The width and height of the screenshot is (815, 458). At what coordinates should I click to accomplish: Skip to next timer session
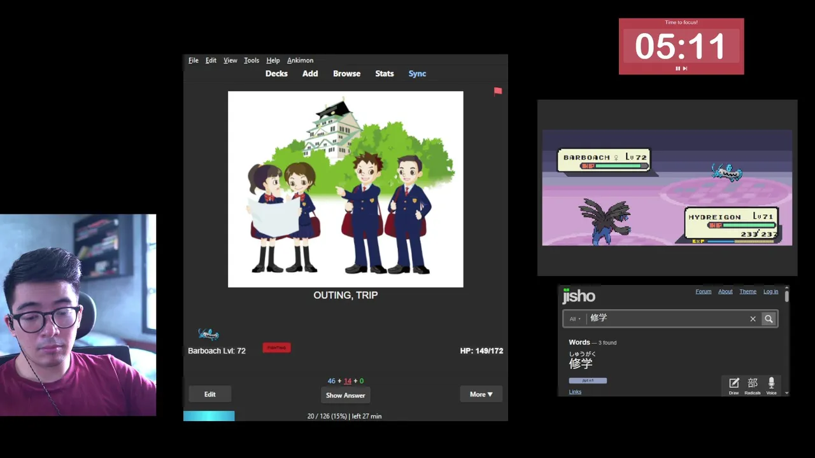685,68
